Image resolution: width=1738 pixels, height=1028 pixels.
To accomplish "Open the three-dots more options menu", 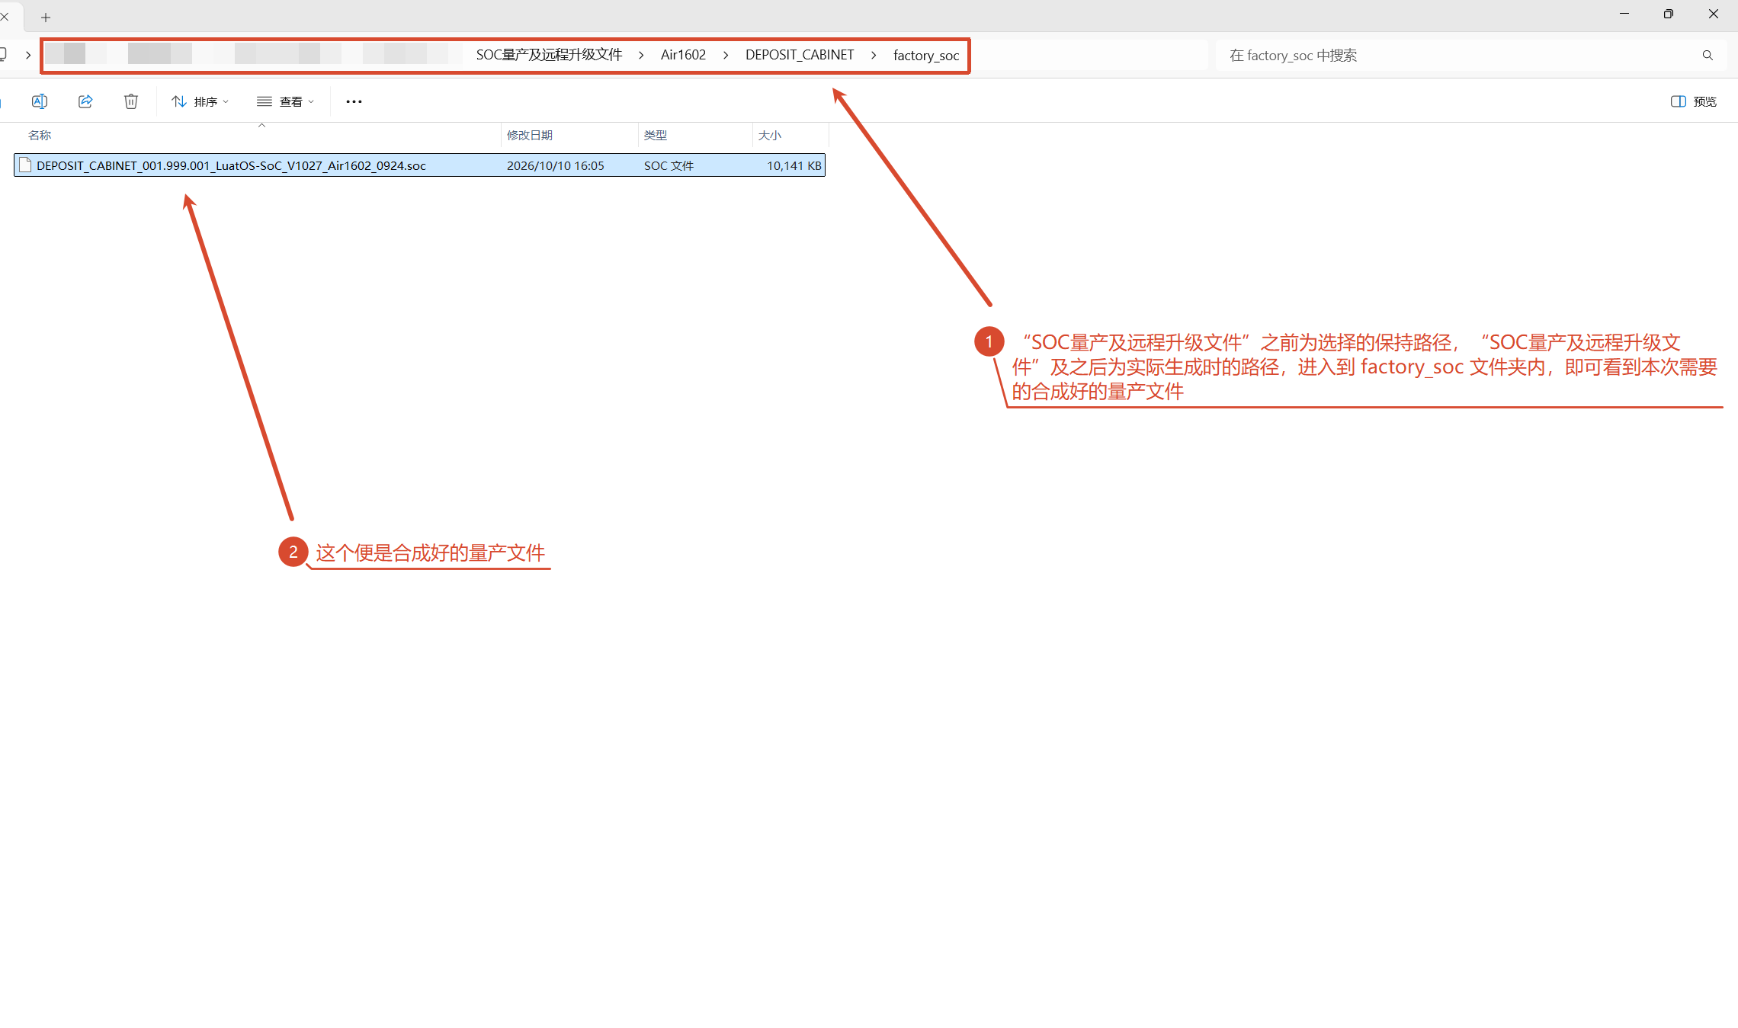I will click(x=354, y=101).
